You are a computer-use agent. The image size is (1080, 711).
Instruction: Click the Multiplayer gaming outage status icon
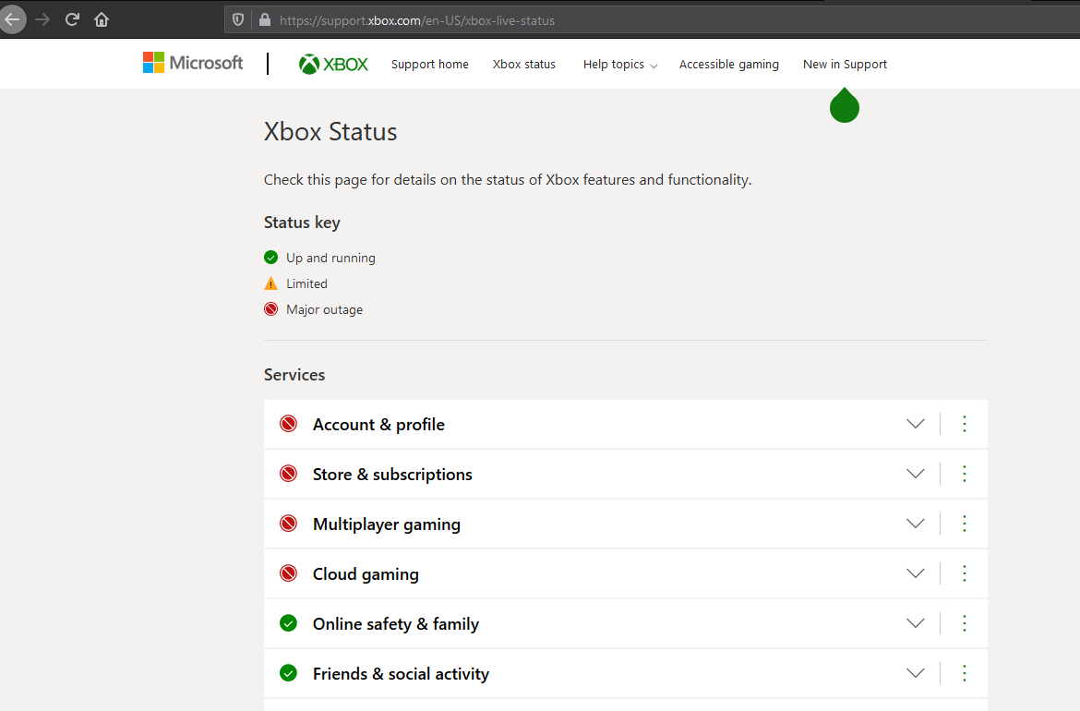point(289,524)
